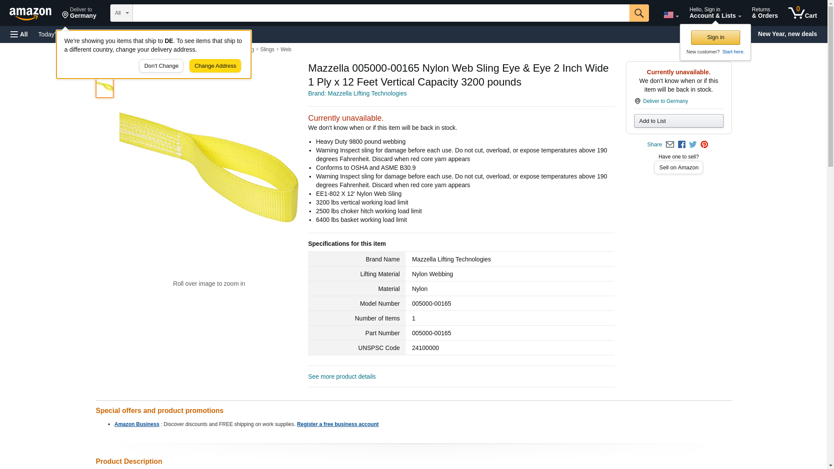The image size is (834, 469).
Task: Click the Amazon logo
Action: [30, 13]
